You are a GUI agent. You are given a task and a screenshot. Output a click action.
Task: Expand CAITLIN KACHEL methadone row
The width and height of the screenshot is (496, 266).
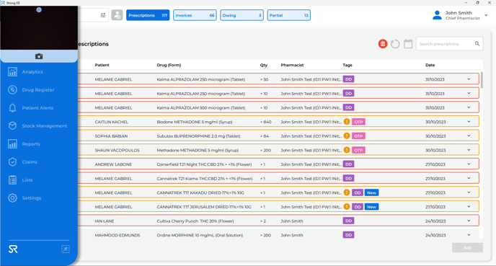point(469,122)
